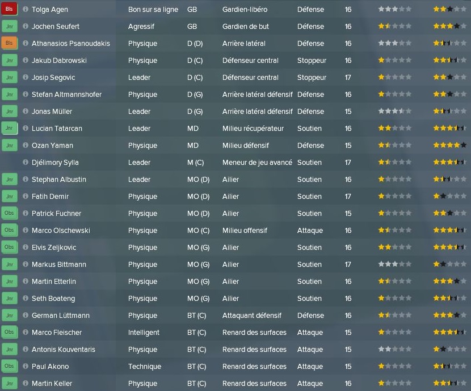Change Josip Segovic's Stoppeur duty
The image size is (471, 391).
(x=312, y=78)
